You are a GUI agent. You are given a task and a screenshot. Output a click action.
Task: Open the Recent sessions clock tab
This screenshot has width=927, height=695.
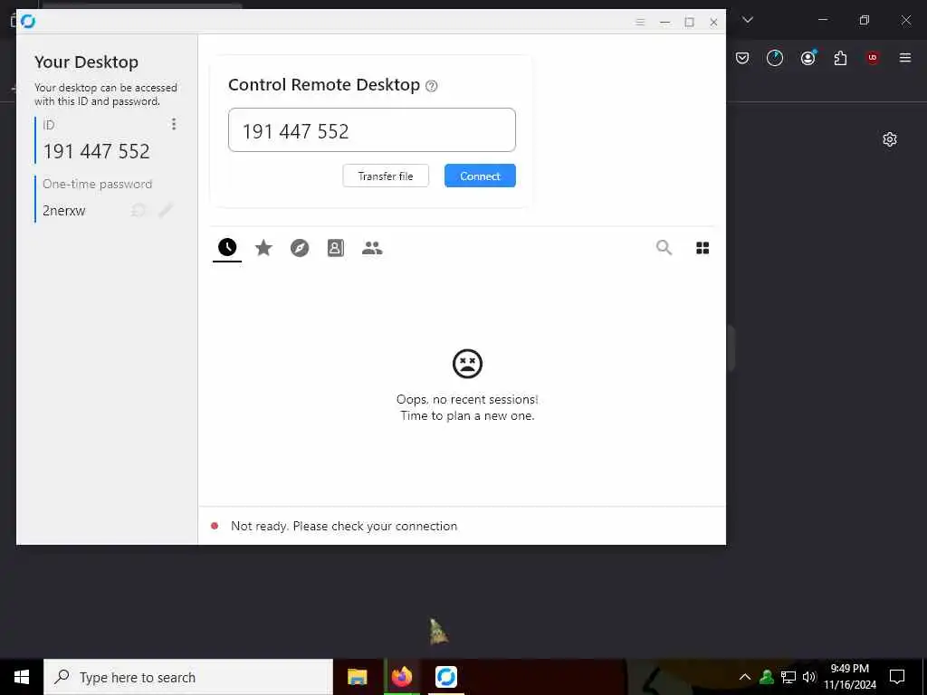227,247
